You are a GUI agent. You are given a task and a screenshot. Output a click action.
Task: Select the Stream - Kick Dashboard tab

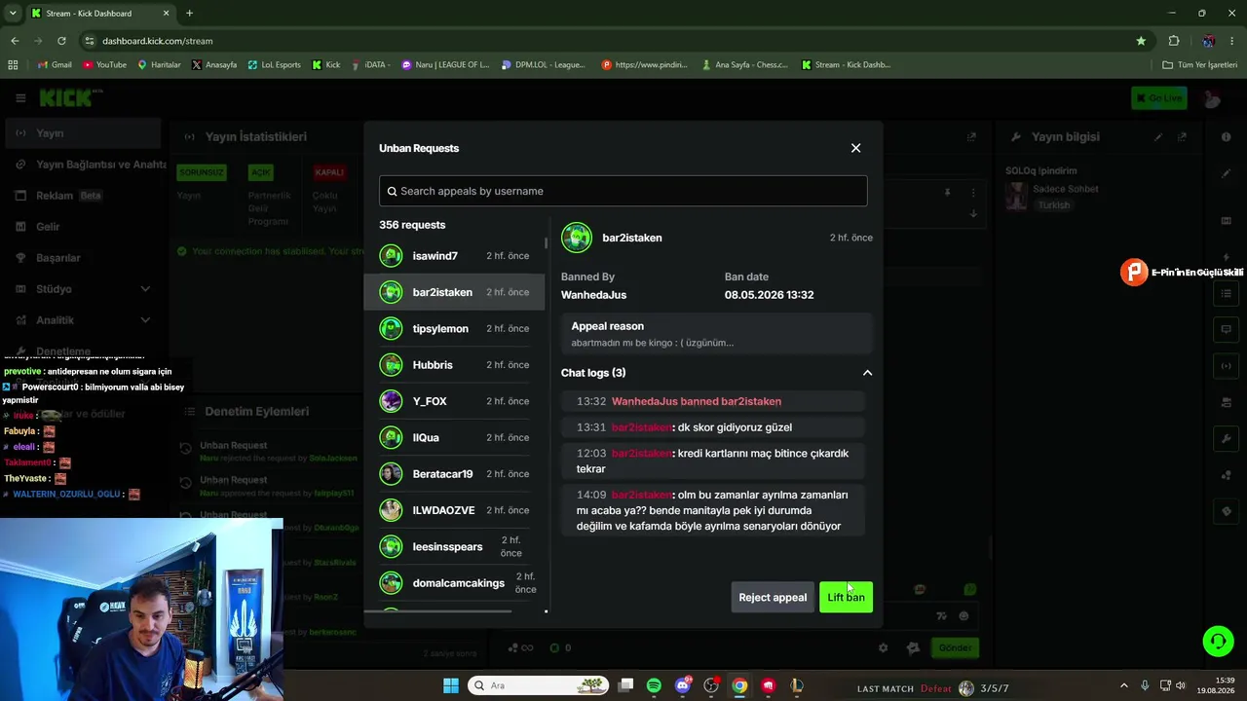coord(98,14)
